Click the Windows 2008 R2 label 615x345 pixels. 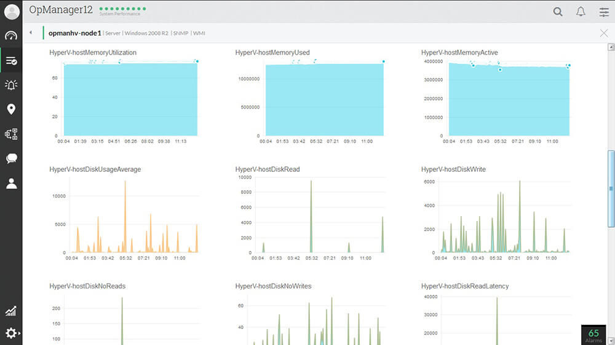(146, 33)
